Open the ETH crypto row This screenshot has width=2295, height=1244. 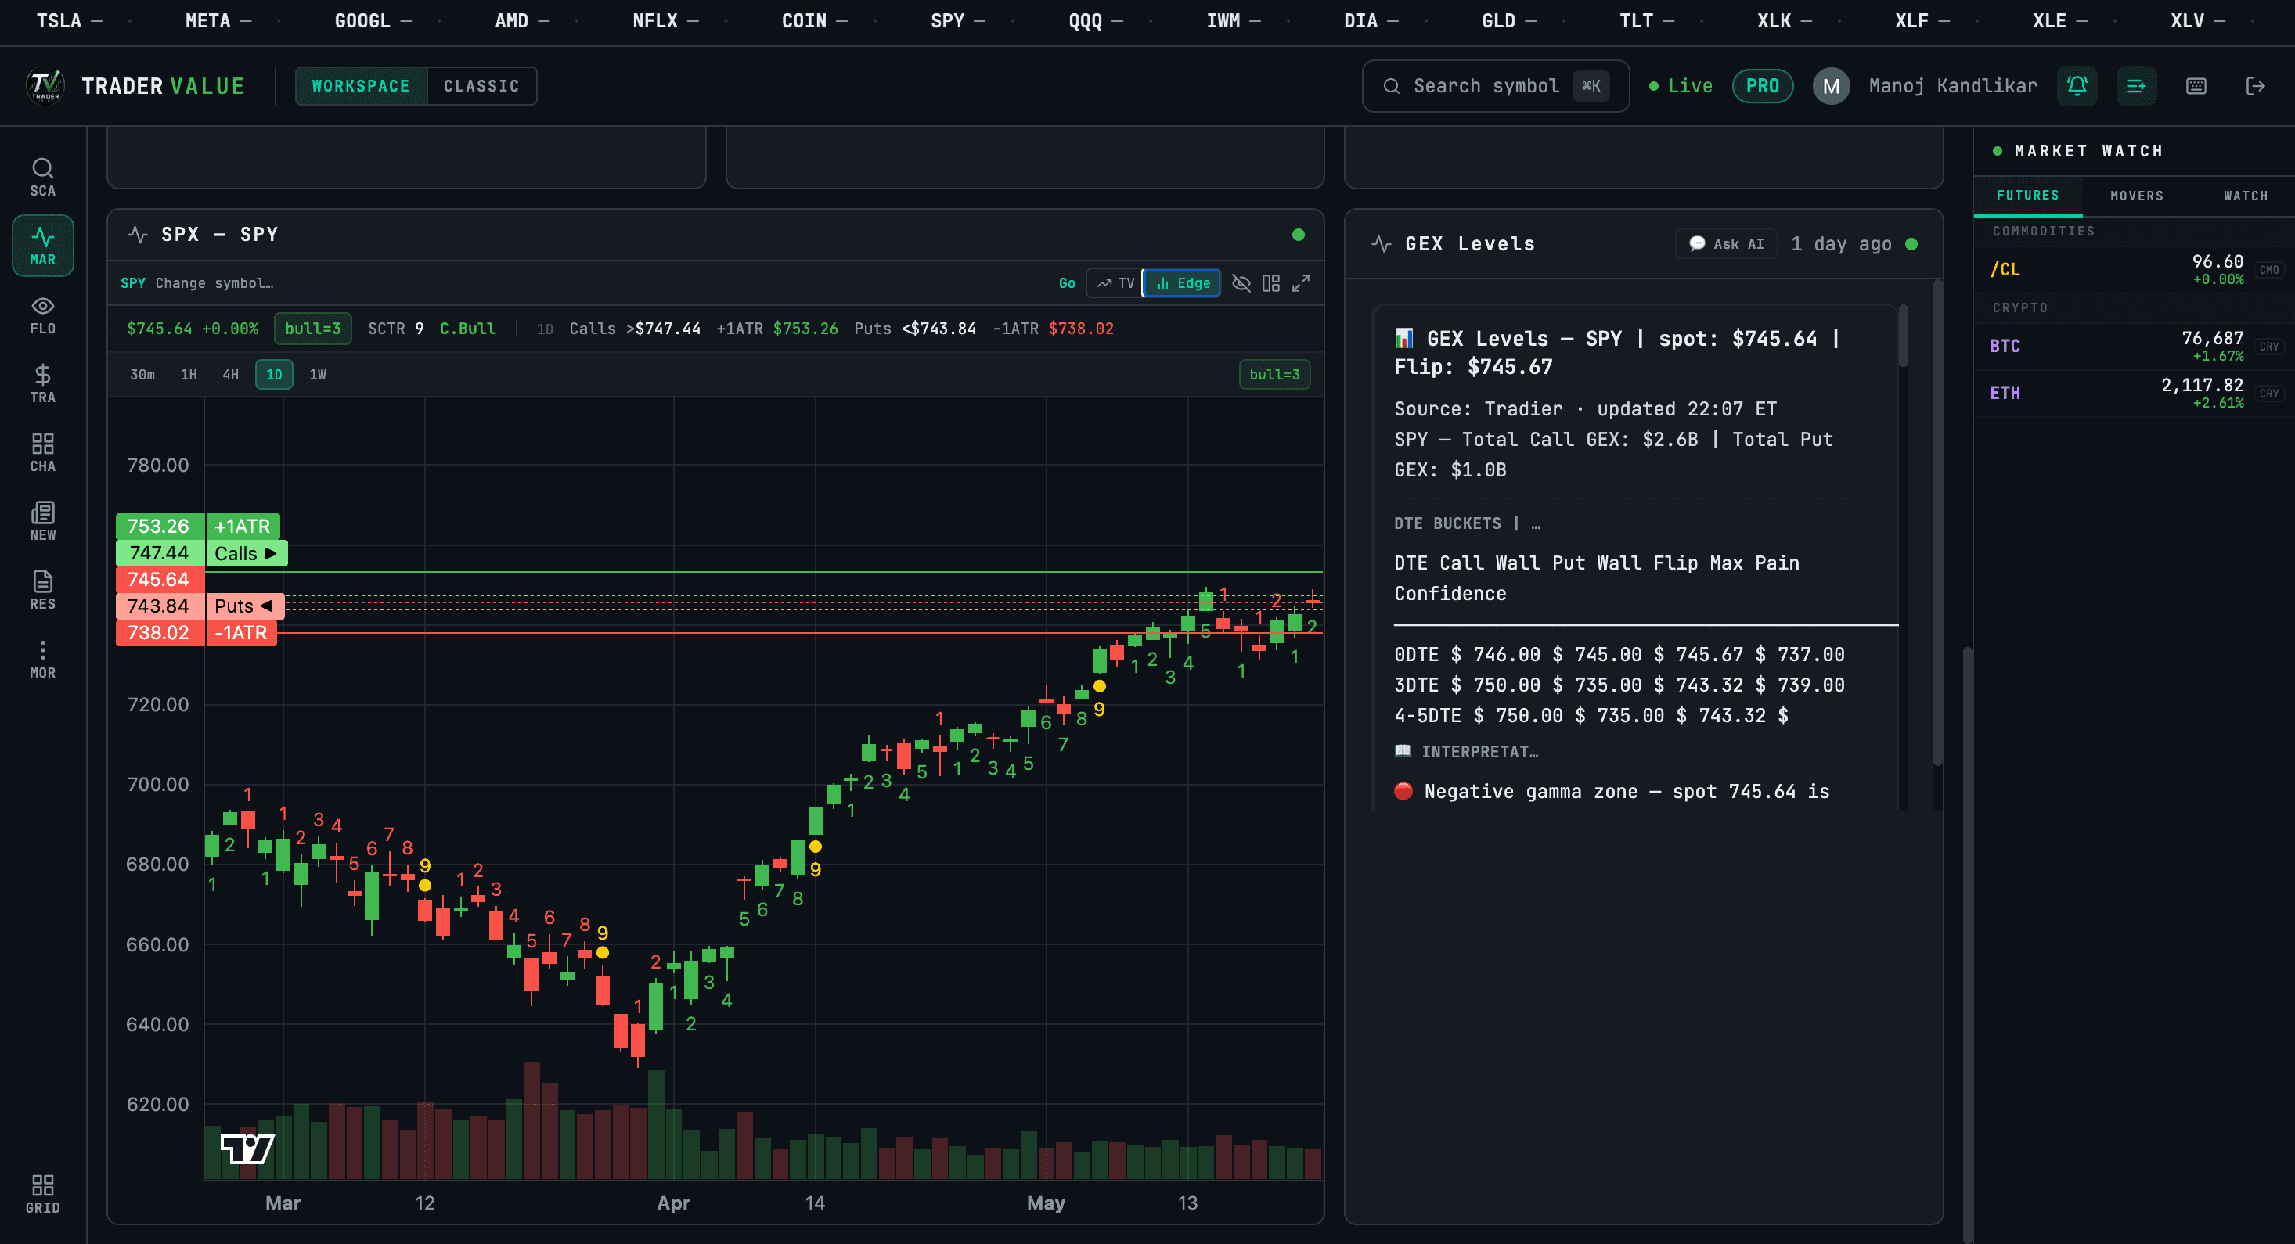[x=2135, y=394]
